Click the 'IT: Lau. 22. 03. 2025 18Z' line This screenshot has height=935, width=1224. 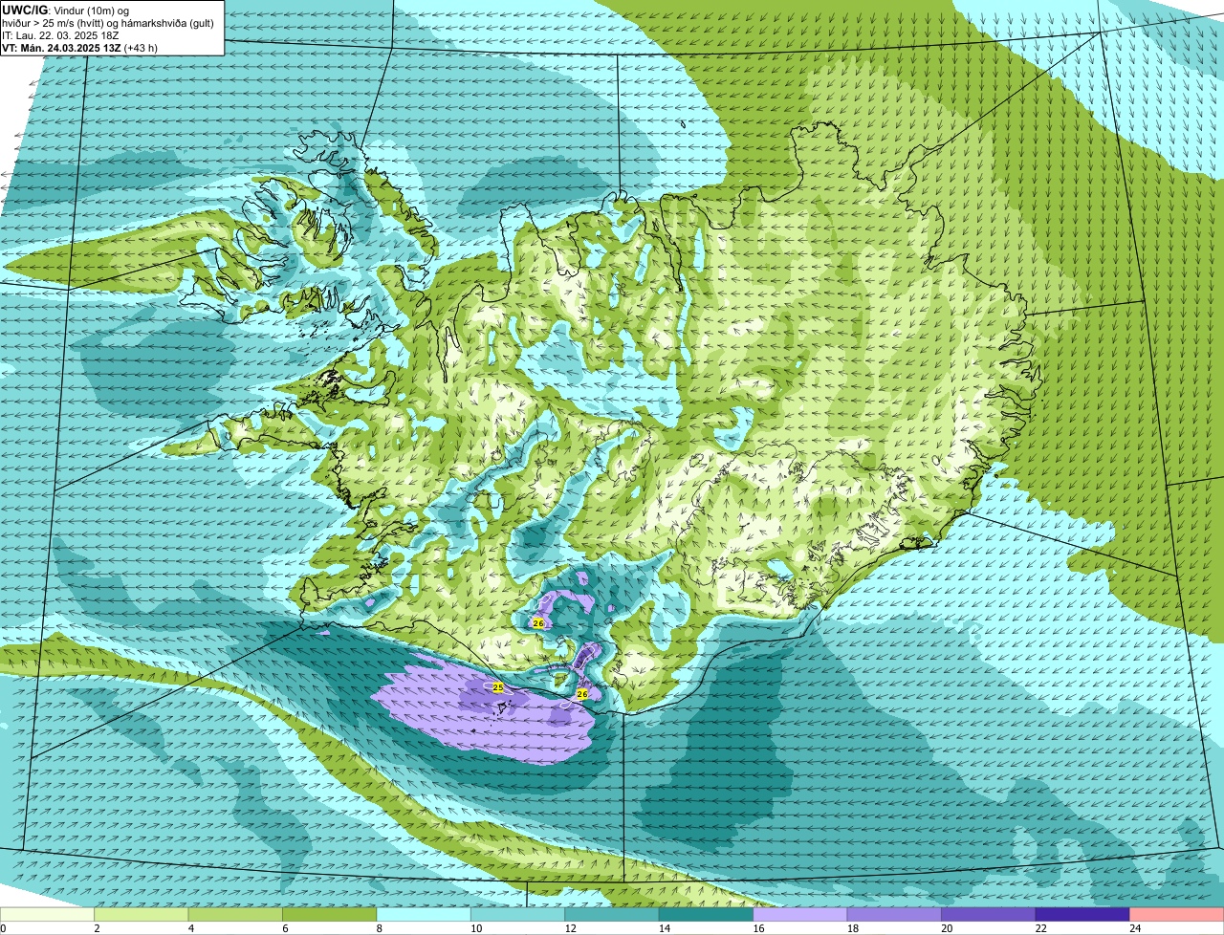point(60,34)
